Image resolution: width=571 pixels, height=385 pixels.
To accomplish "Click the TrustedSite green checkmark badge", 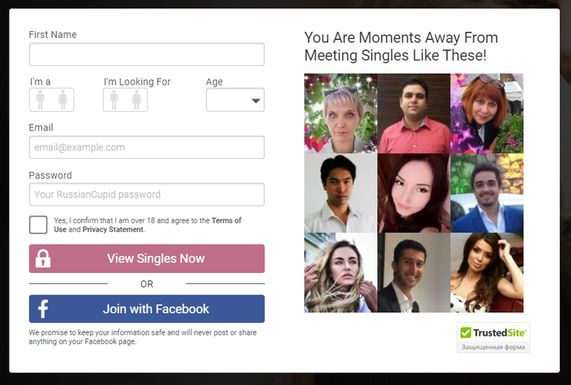I will click(x=466, y=332).
